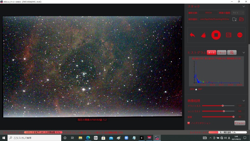This screenshot has width=250, height=141.
Task: Open Microsoft Store from taskbar
Action: coord(103,138)
